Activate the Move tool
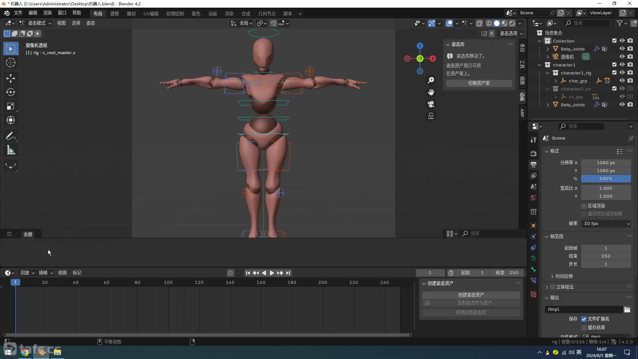 pyautogui.click(x=11, y=78)
